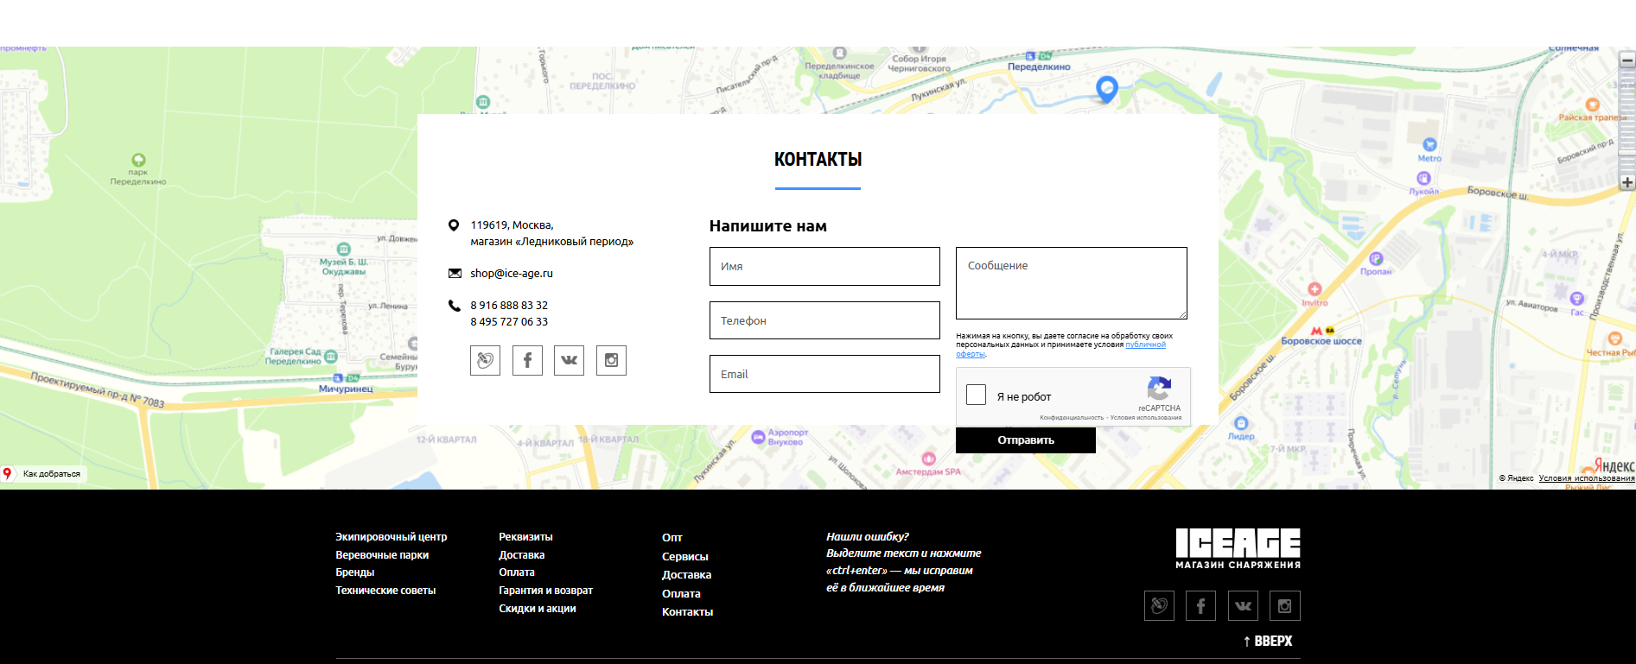Click the address text '119619, Москва,'
This screenshot has height=664, width=1636.
[512, 225]
